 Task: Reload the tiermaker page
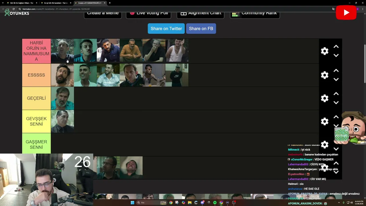click(x=13, y=9)
